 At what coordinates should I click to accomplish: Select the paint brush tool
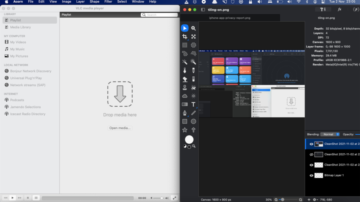(x=185, y=71)
